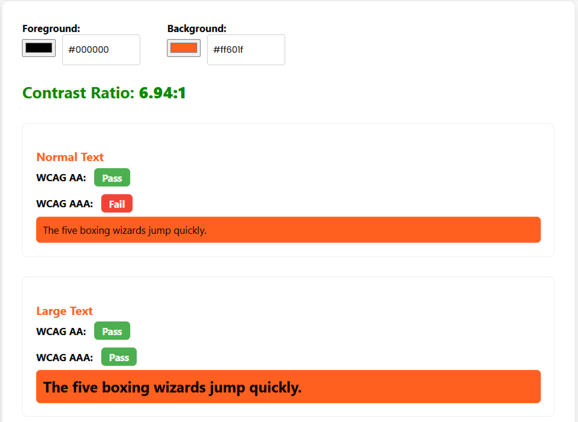Click the background hex field showing #ff601f
The height and width of the screenshot is (422, 578).
coord(246,50)
